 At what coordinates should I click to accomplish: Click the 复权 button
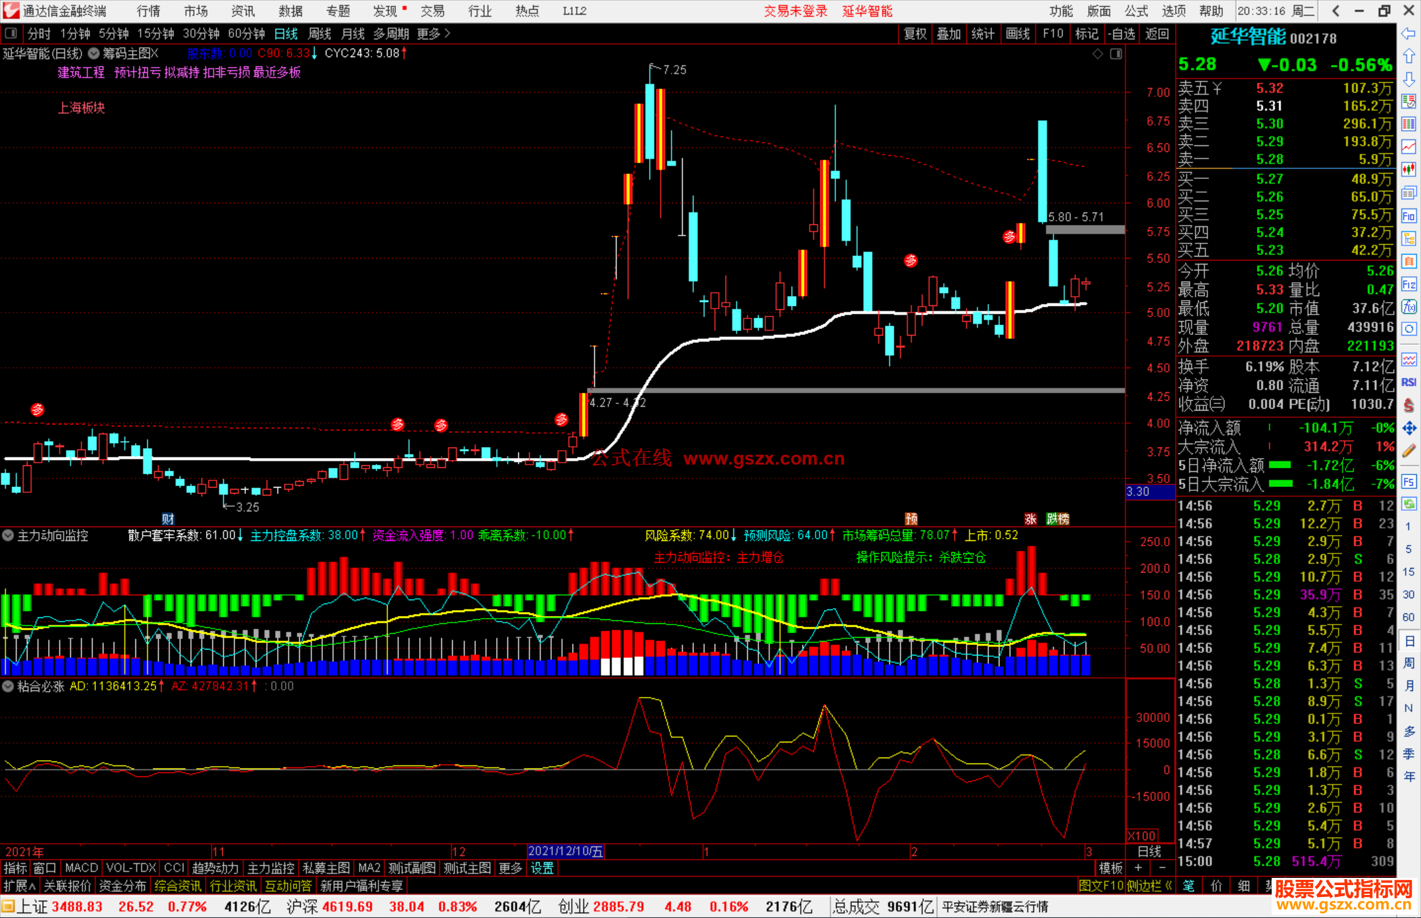(915, 34)
